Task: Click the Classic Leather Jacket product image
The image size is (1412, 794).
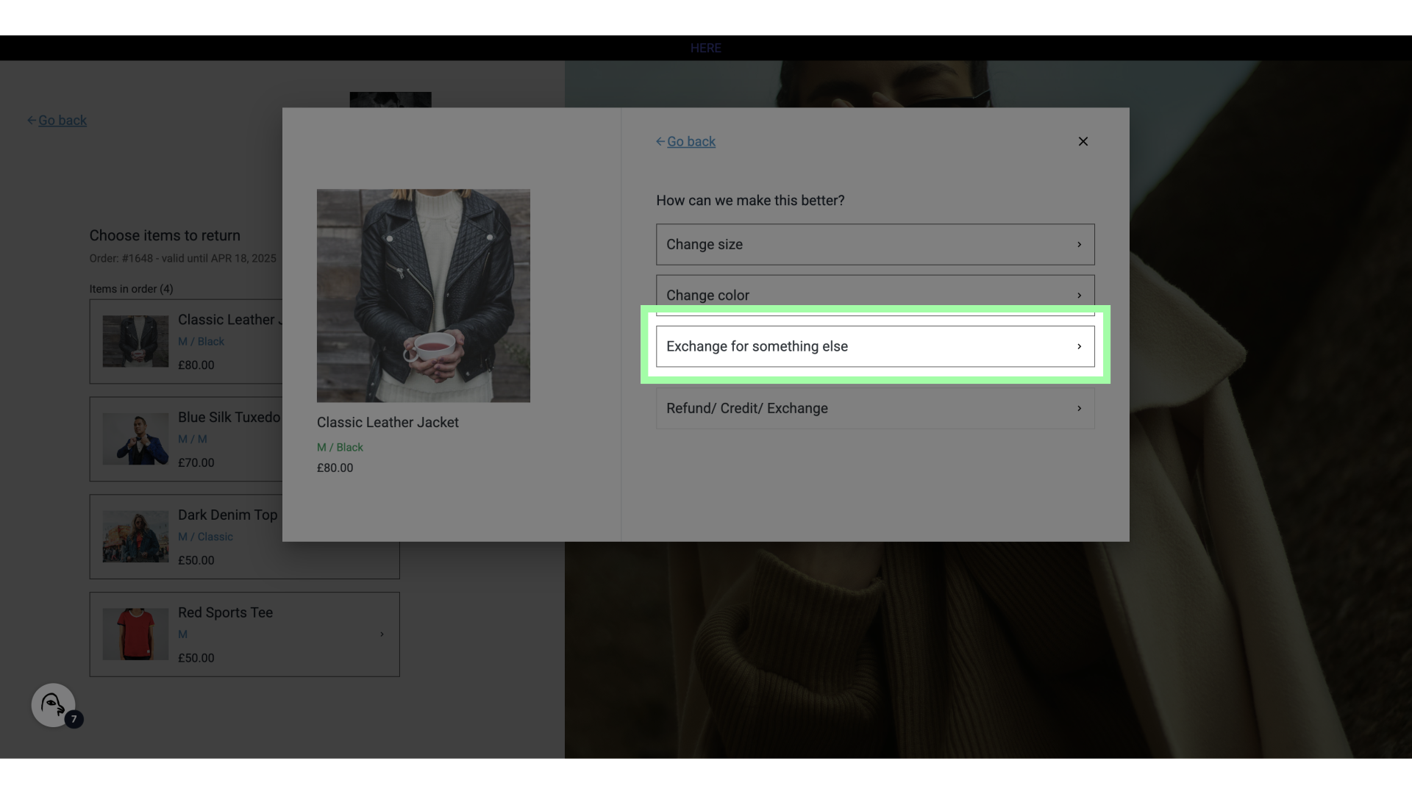Action: [x=423, y=296]
